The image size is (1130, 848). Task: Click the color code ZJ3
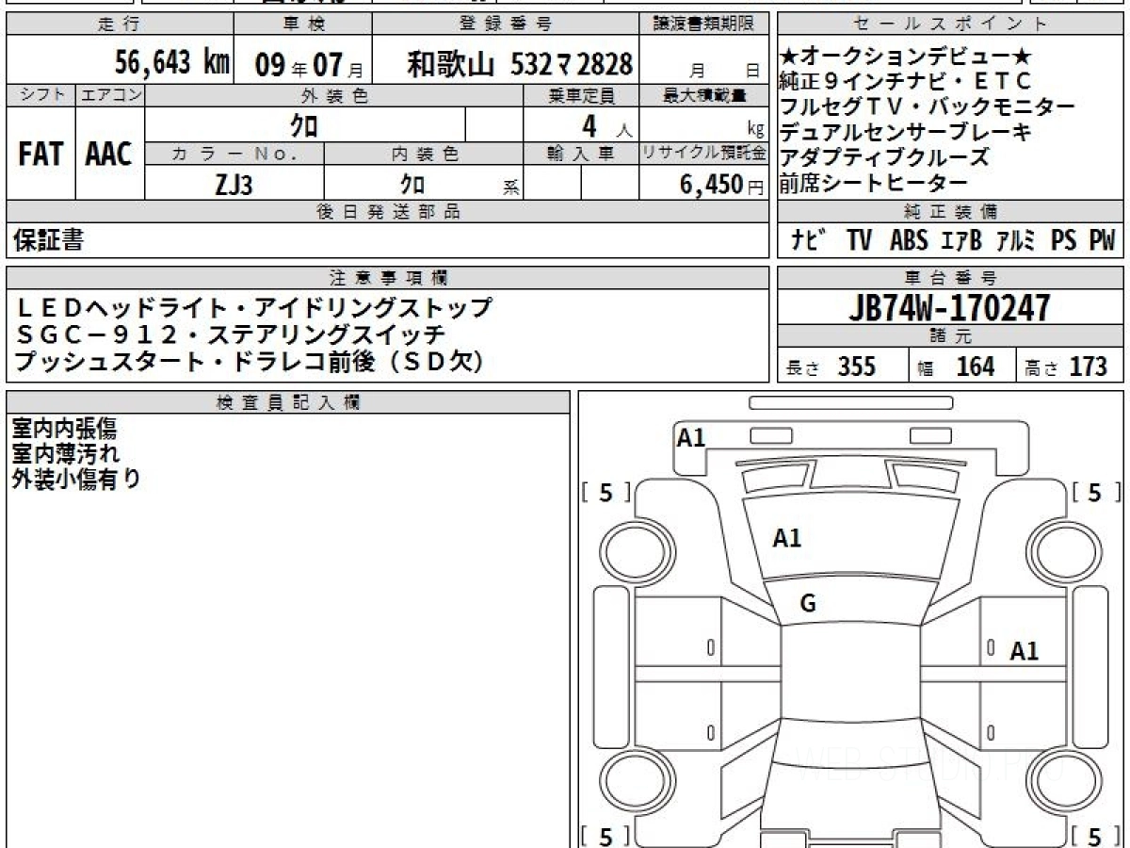pos(234,184)
